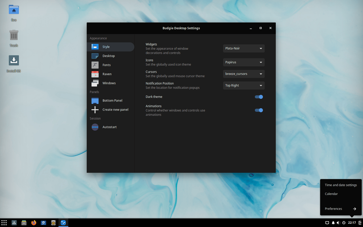Click the 22:17 clock in panel

pyautogui.click(x=352, y=223)
